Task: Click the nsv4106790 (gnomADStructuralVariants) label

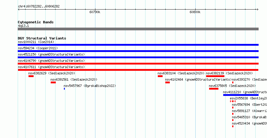Action: pos(51,61)
